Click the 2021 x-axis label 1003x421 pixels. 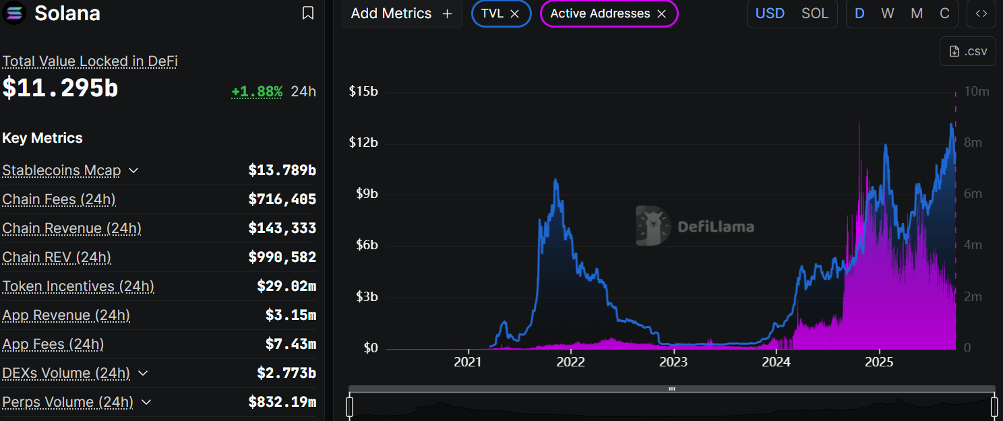(x=468, y=362)
